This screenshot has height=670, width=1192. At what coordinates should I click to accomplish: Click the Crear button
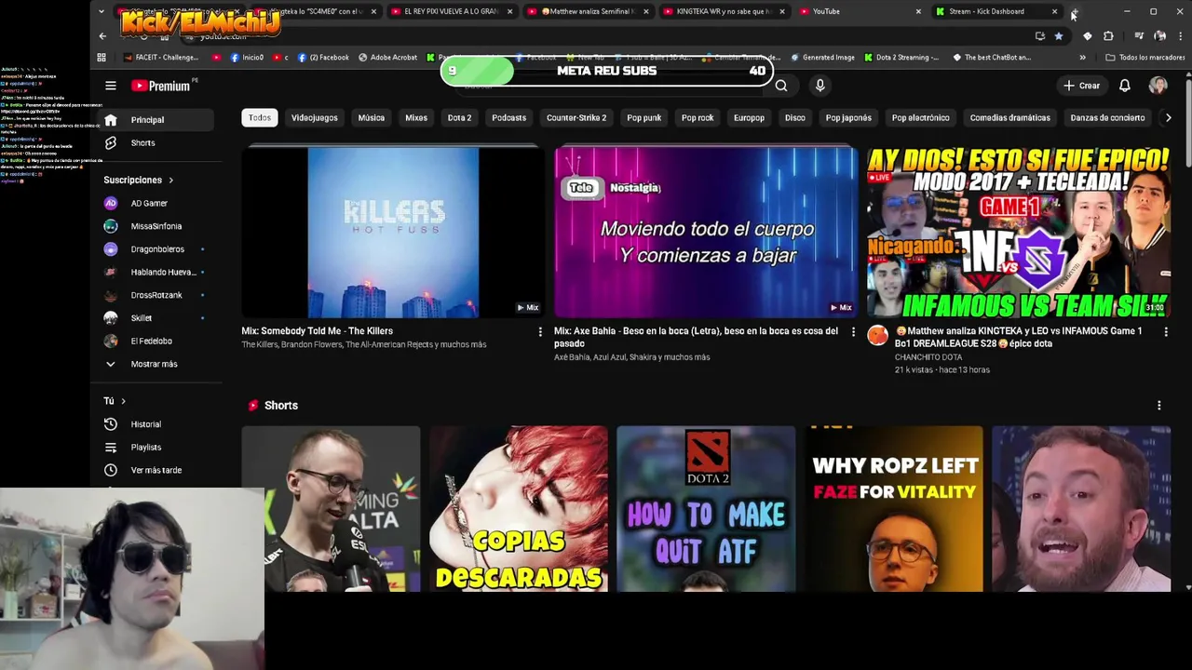point(1082,86)
